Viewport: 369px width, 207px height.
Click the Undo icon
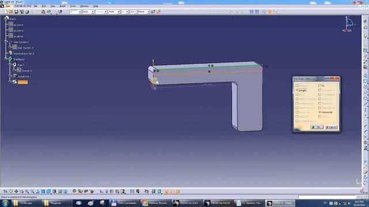[x=48, y=11]
